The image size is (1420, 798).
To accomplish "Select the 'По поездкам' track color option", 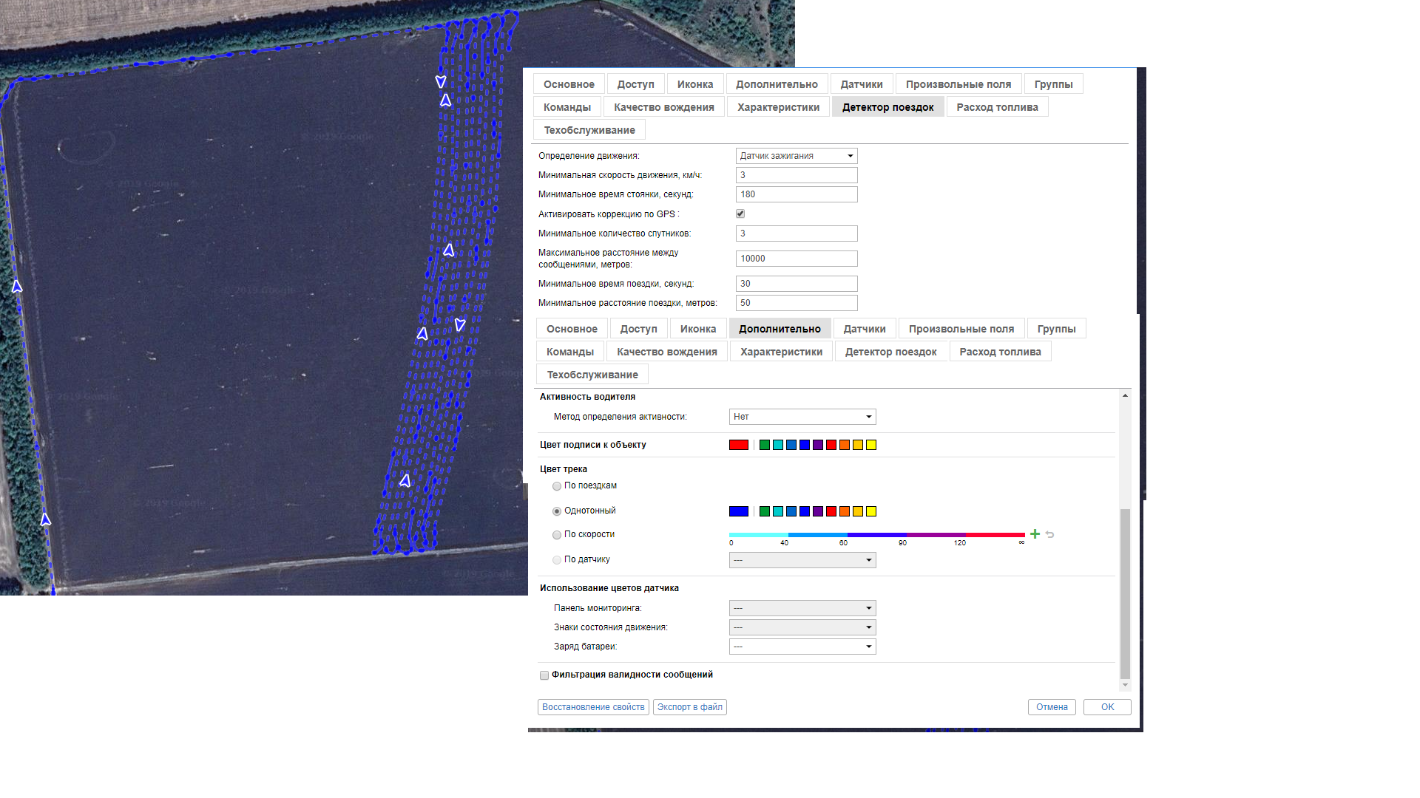I will click(x=557, y=486).
